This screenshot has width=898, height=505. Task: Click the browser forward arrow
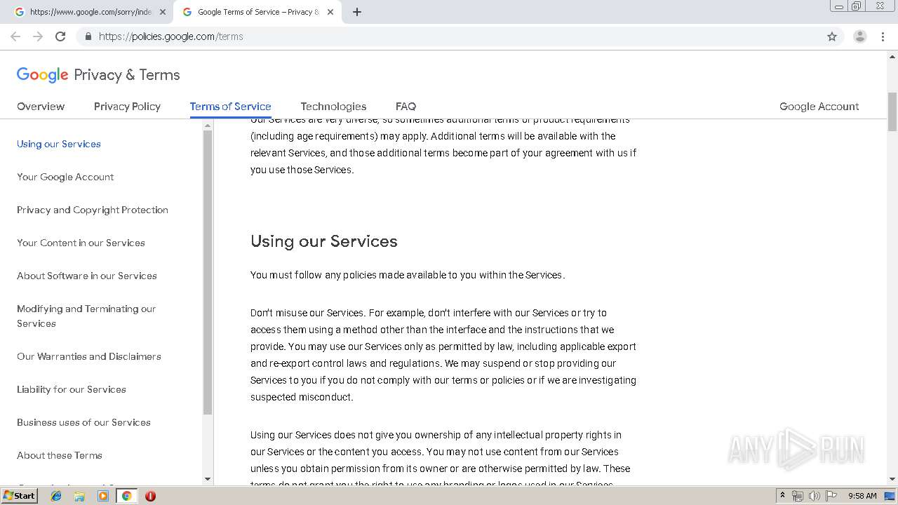(38, 36)
